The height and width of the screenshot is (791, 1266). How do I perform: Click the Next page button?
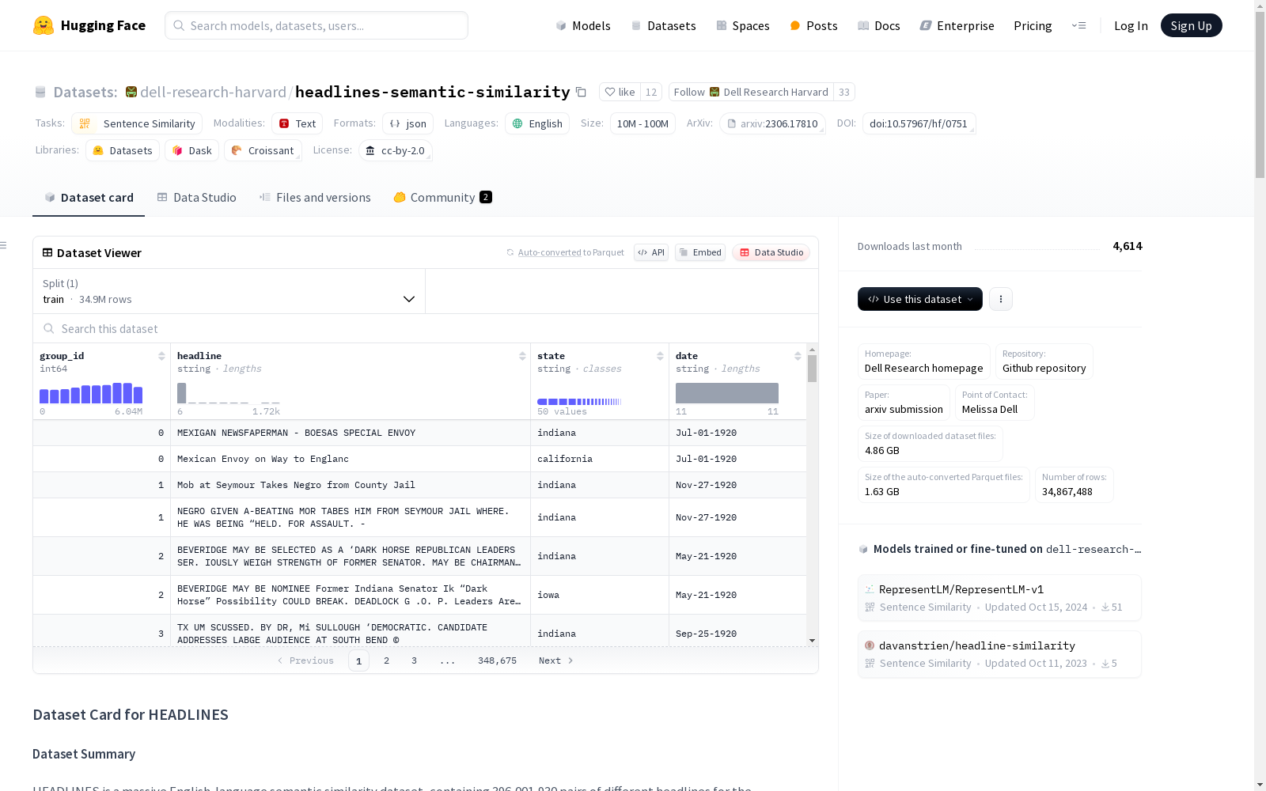555,660
